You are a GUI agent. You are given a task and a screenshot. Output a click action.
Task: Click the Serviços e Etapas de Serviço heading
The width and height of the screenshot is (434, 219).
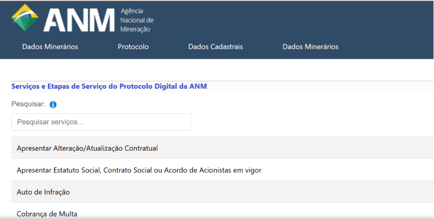[x=109, y=86]
